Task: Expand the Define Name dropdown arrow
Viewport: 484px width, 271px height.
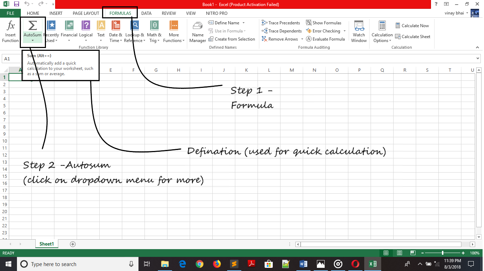Action: (x=244, y=23)
